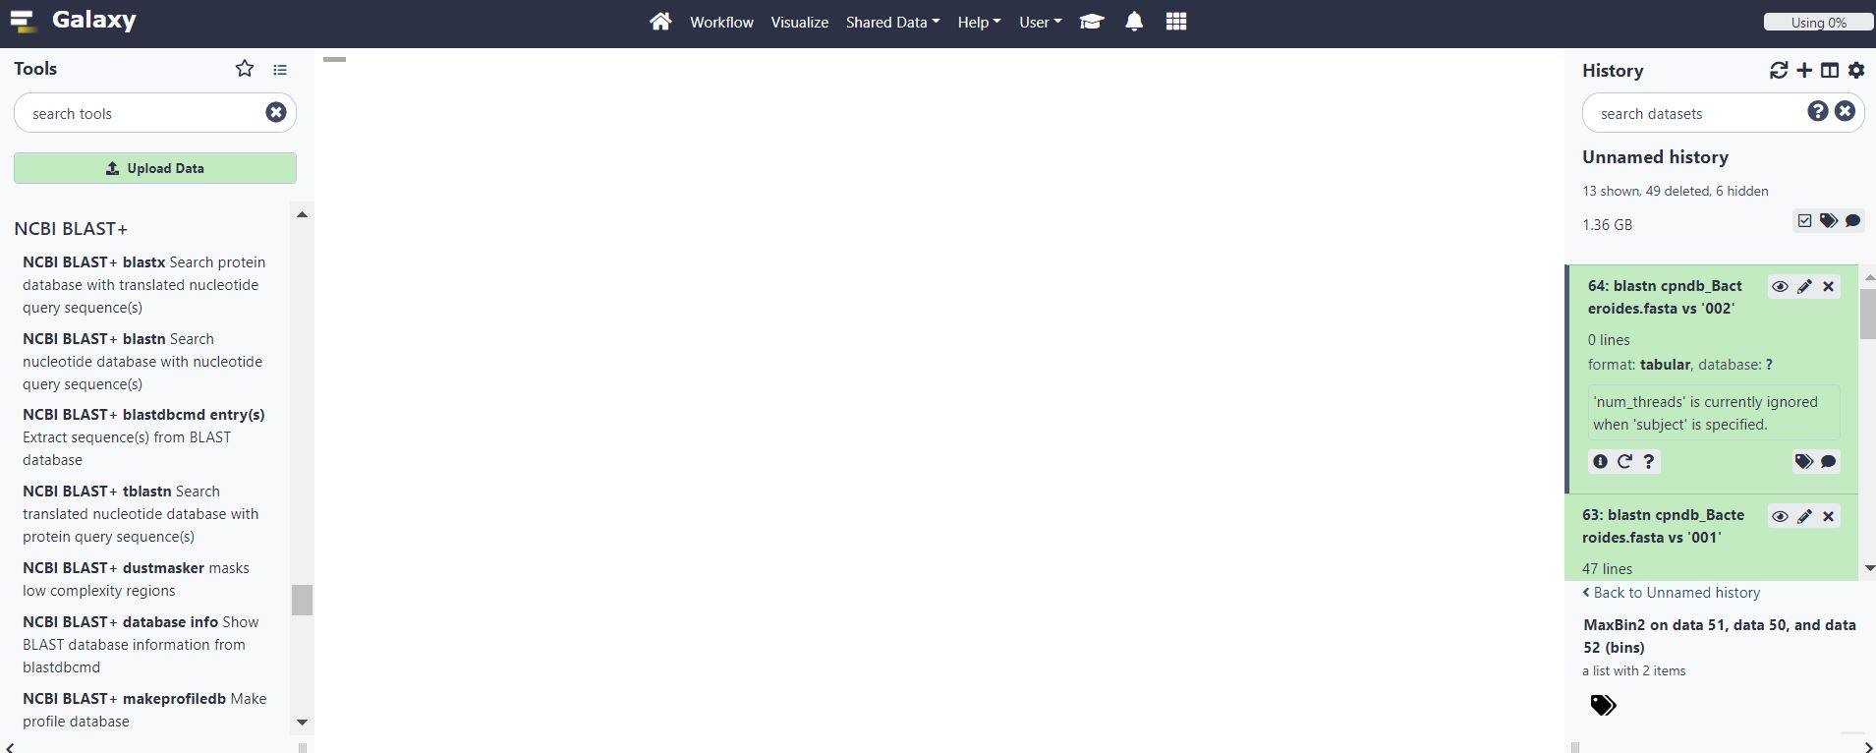Screen dimensions: 1876x753
Task: Refresh the history panel
Action: (x=1779, y=71)
